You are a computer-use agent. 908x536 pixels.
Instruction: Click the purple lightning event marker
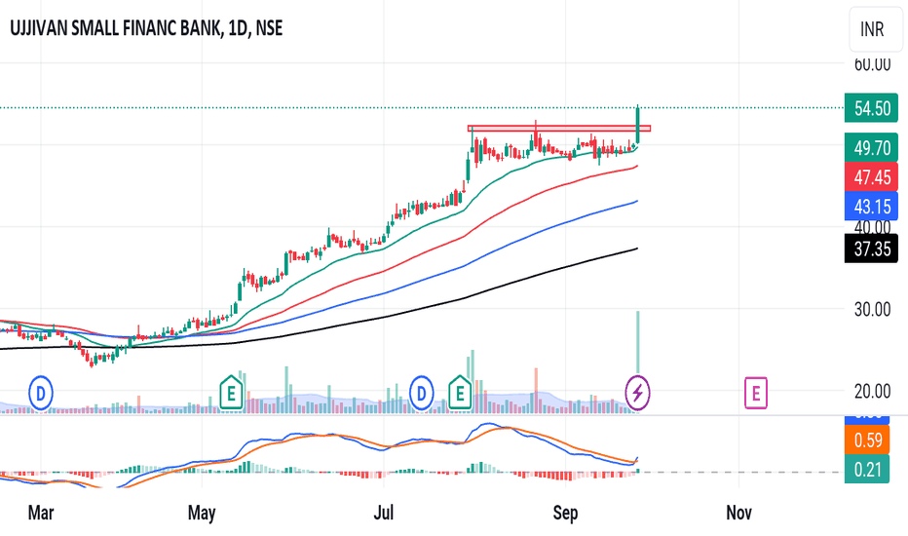coord(637,394)
